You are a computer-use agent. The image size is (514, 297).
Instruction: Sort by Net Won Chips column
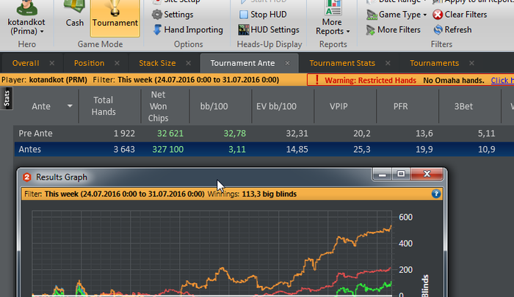pos(159,106)
